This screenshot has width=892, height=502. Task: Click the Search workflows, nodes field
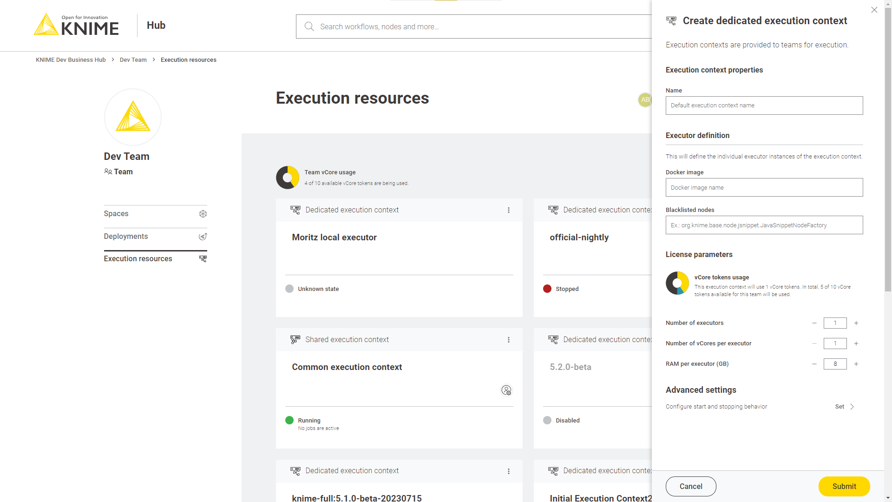(x=474, y=26)
